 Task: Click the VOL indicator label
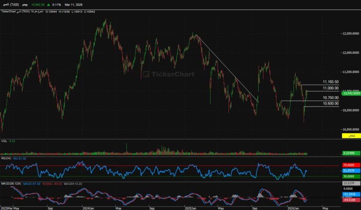(4, 141)
